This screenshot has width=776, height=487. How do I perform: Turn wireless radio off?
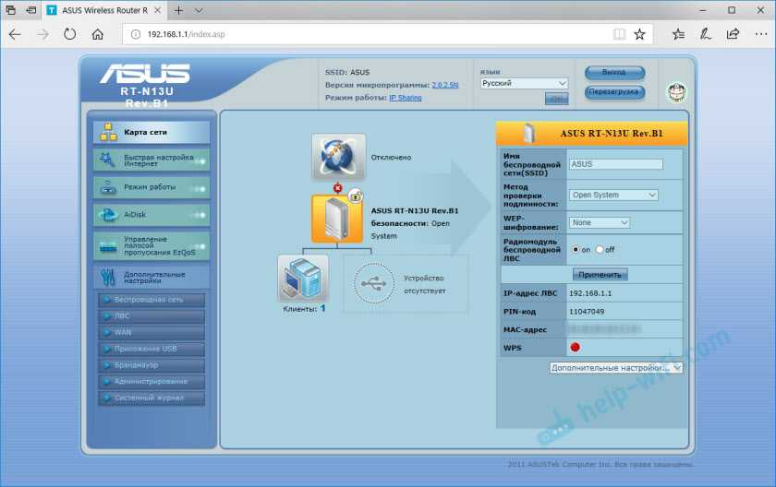[x=600, y=249]
